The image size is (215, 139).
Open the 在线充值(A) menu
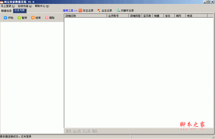point(25,6)
